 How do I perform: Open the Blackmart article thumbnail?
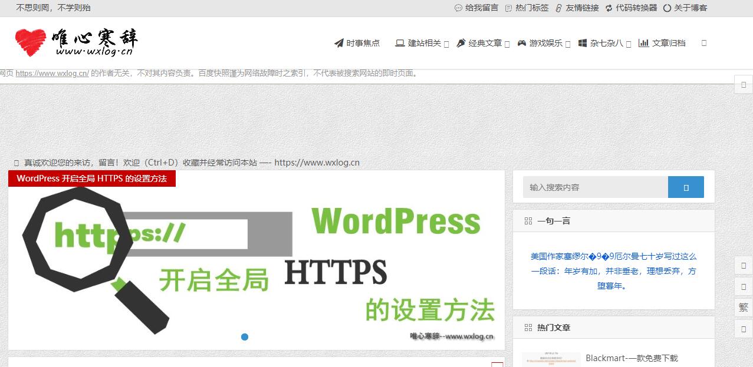point(551,359)
